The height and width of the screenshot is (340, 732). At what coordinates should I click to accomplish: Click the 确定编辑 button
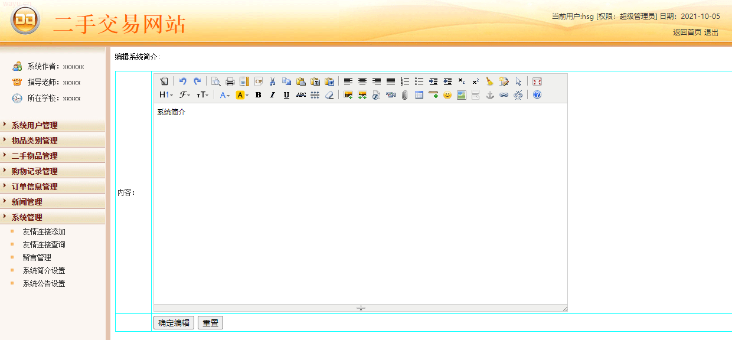[x=174, y=323]
